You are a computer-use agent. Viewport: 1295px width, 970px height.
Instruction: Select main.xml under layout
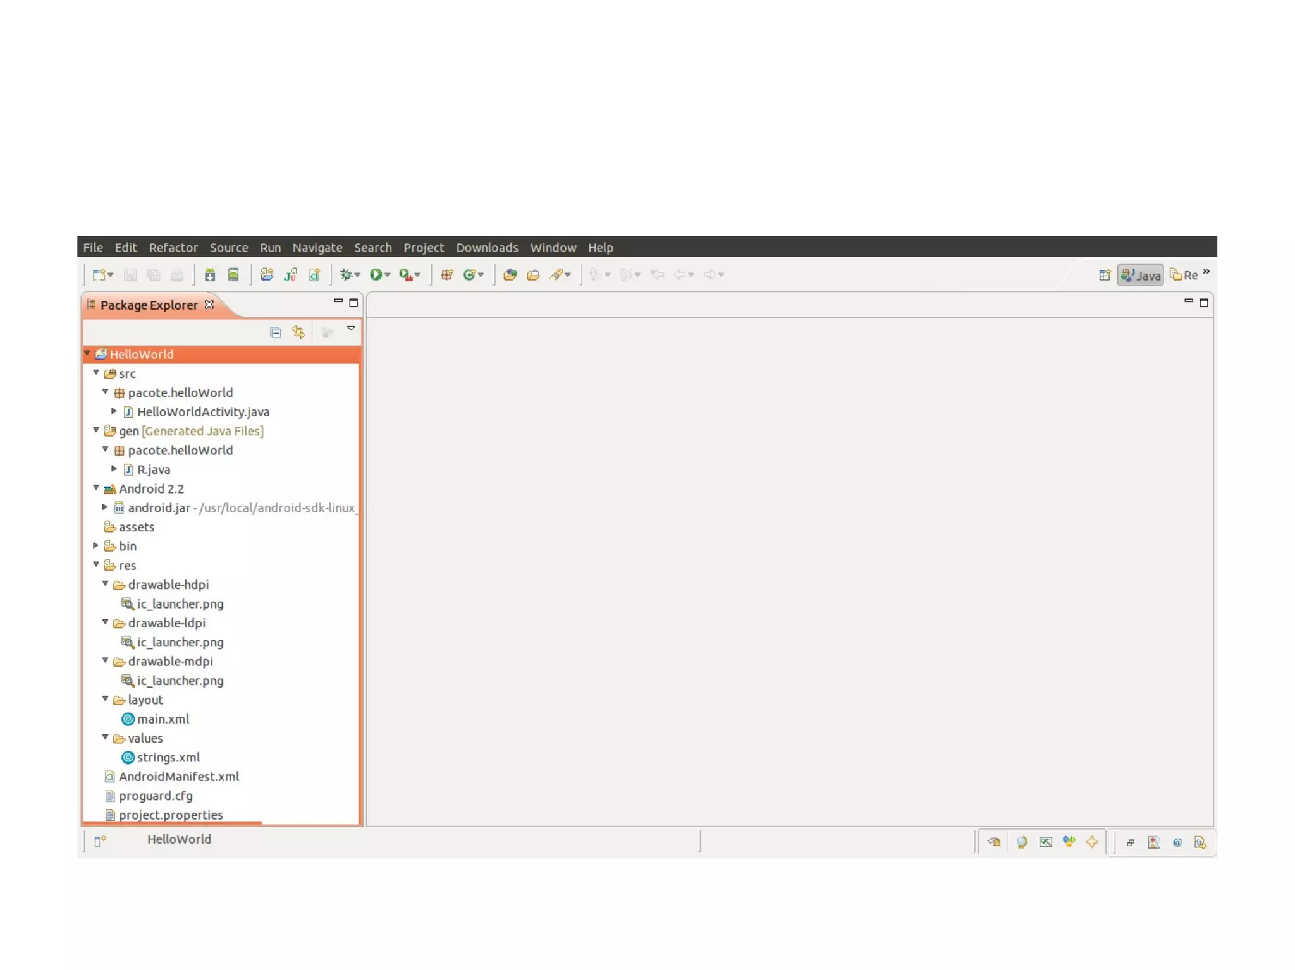coord(163,718)
